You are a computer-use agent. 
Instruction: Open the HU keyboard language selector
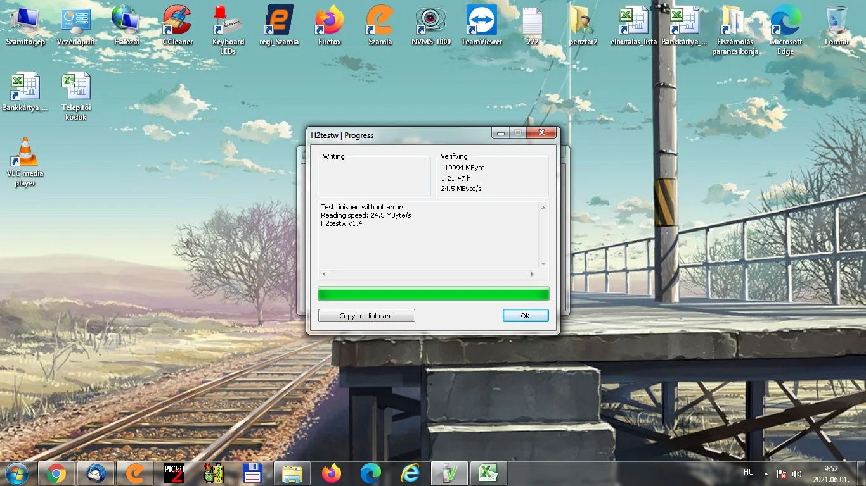coord(749,472)
